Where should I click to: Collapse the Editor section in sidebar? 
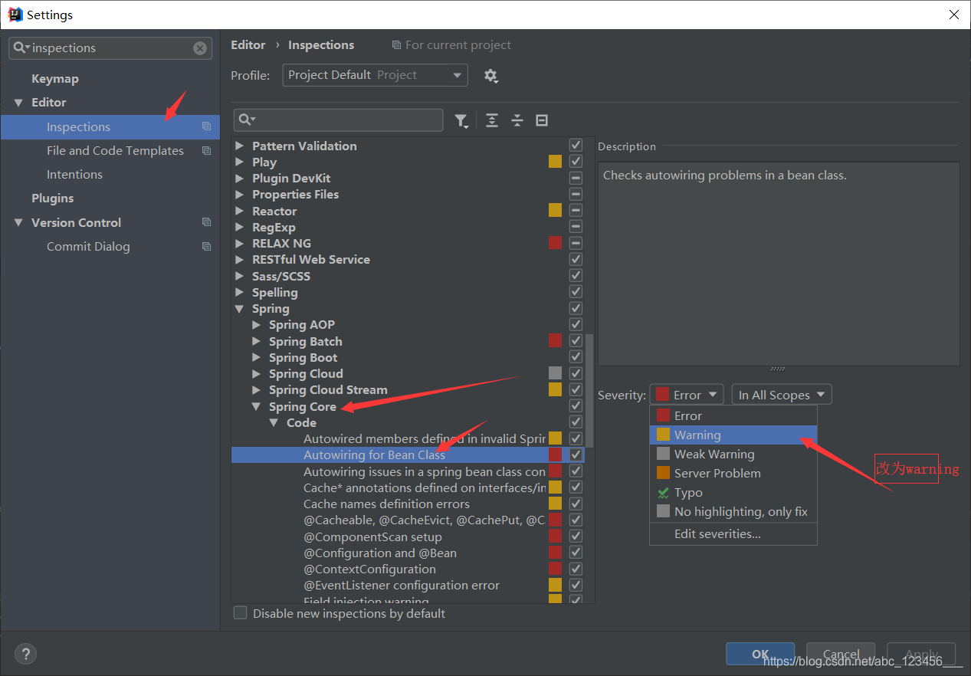[x=18, y=103]
